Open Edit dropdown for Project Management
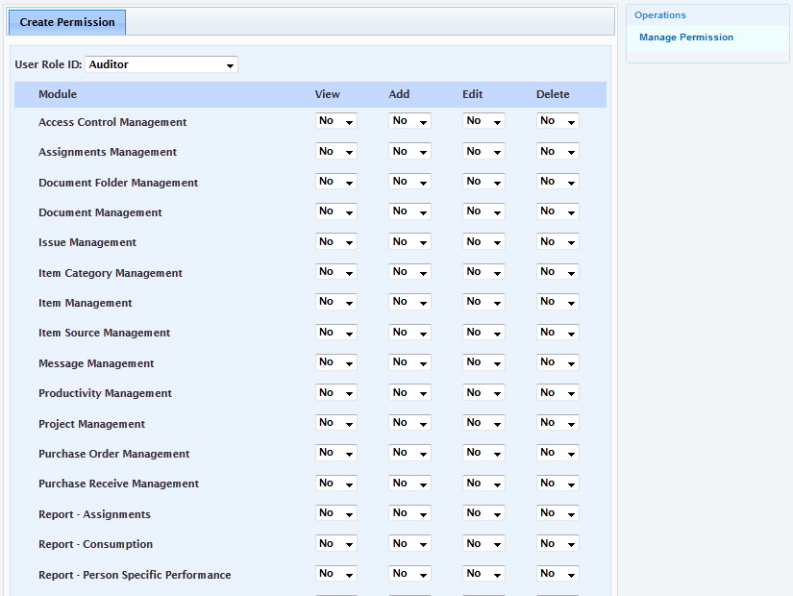Viewport: 793px width, 596px height. pyautogui.click(x=483, y=423)
